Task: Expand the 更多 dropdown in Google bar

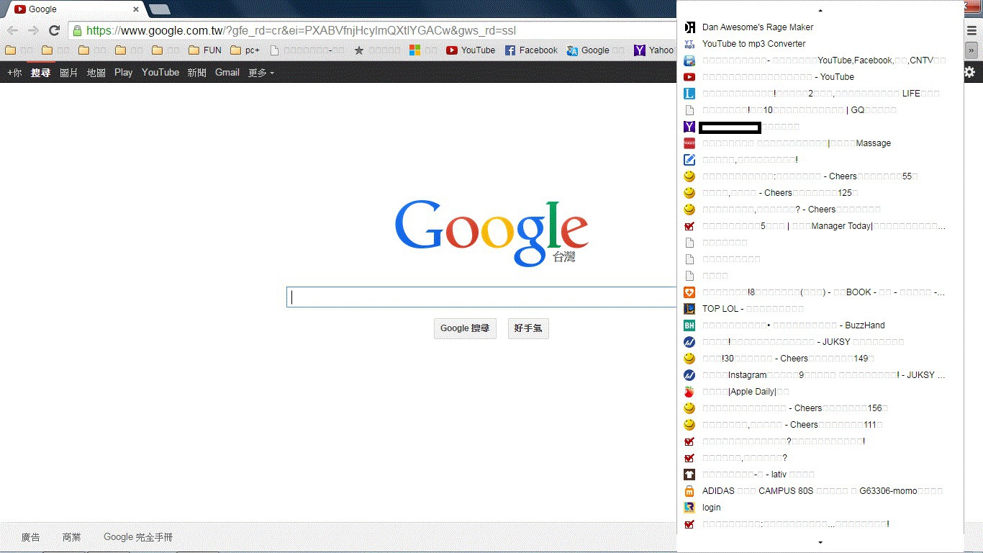Action: coord(261,72)
